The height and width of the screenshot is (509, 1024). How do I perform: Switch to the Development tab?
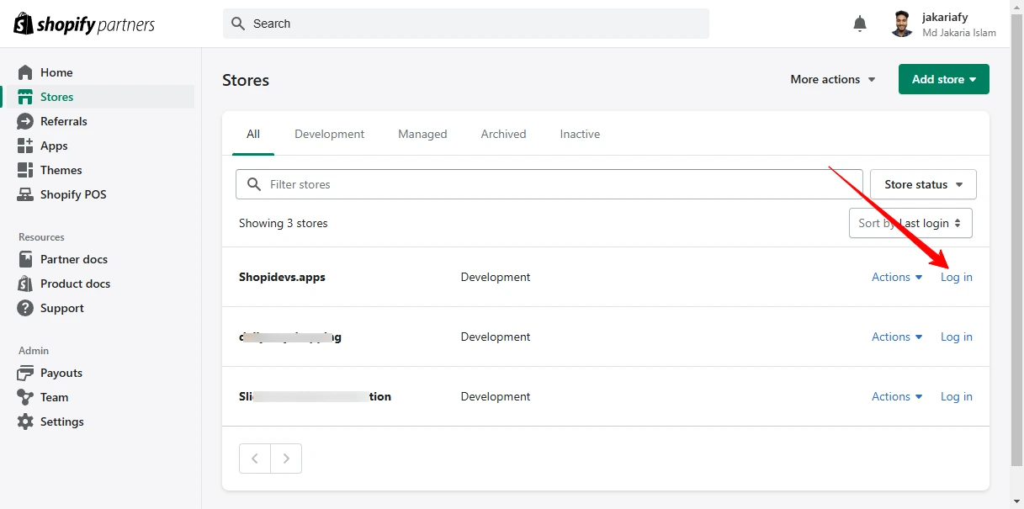coord(330,134)
